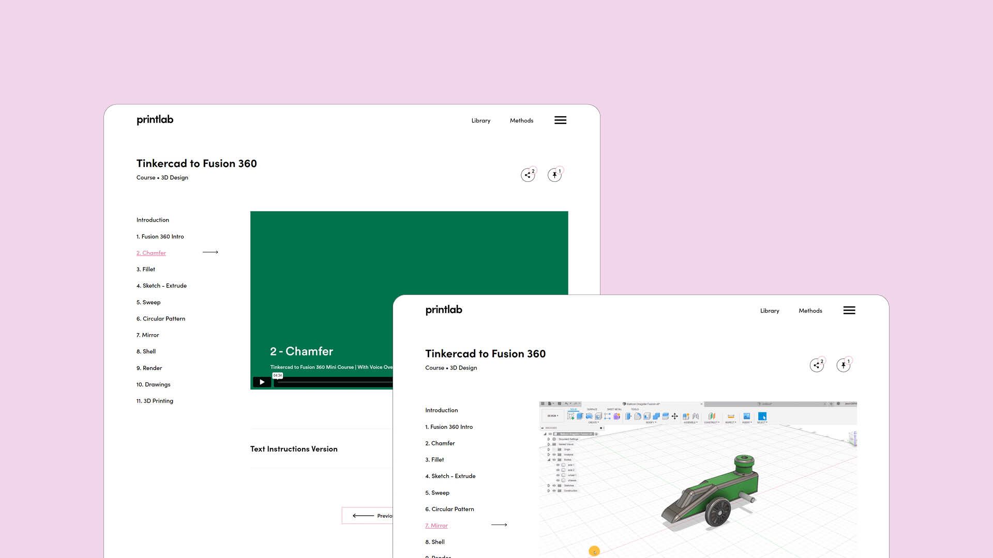Screen dimensions: 993x558
Task: Hide the chassis body using its eye icon
Action: tap(558, 481)
